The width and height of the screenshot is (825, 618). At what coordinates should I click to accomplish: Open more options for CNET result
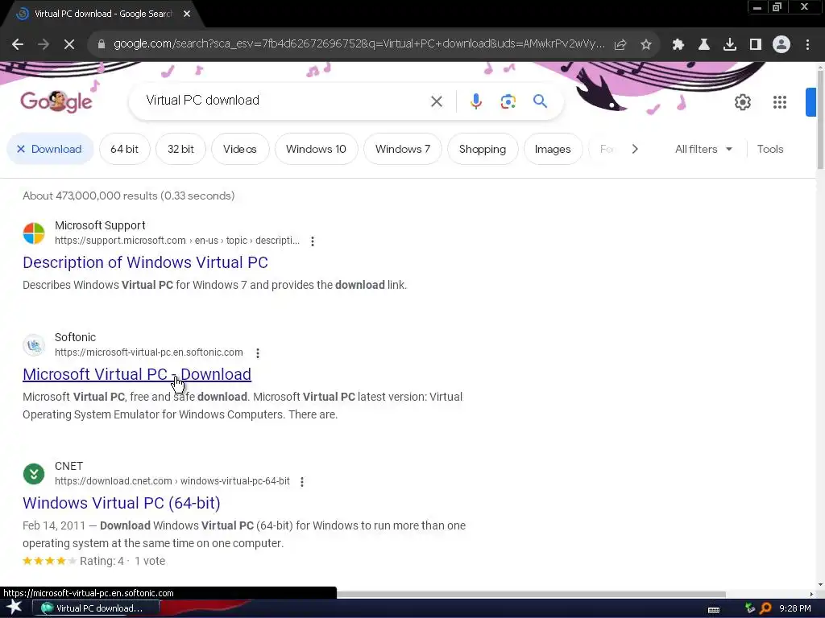click(302, 482)
